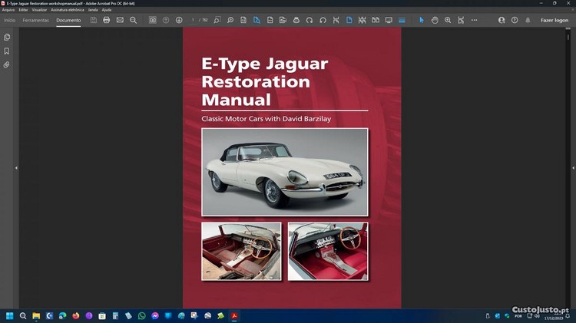Click the Fazer logon button
This screenshot has height=323, width=576.
click(554, 20)
